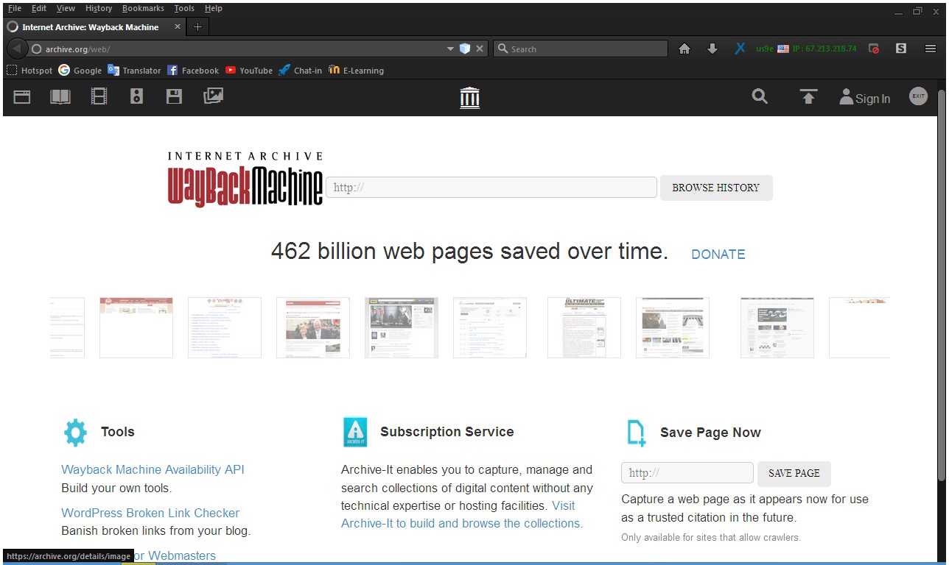Expand the address bar history dropdown arrow

coord(450,49)
